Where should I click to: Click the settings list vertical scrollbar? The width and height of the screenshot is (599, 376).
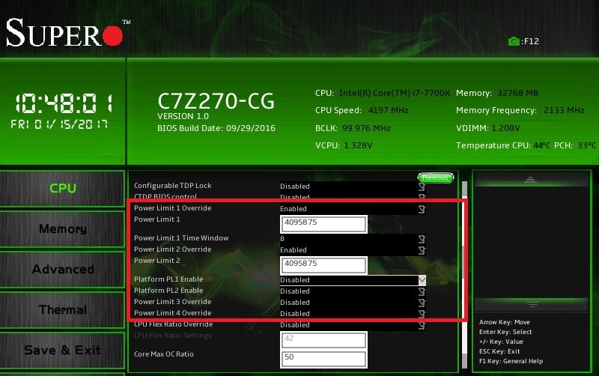click(x=464, y=274)
